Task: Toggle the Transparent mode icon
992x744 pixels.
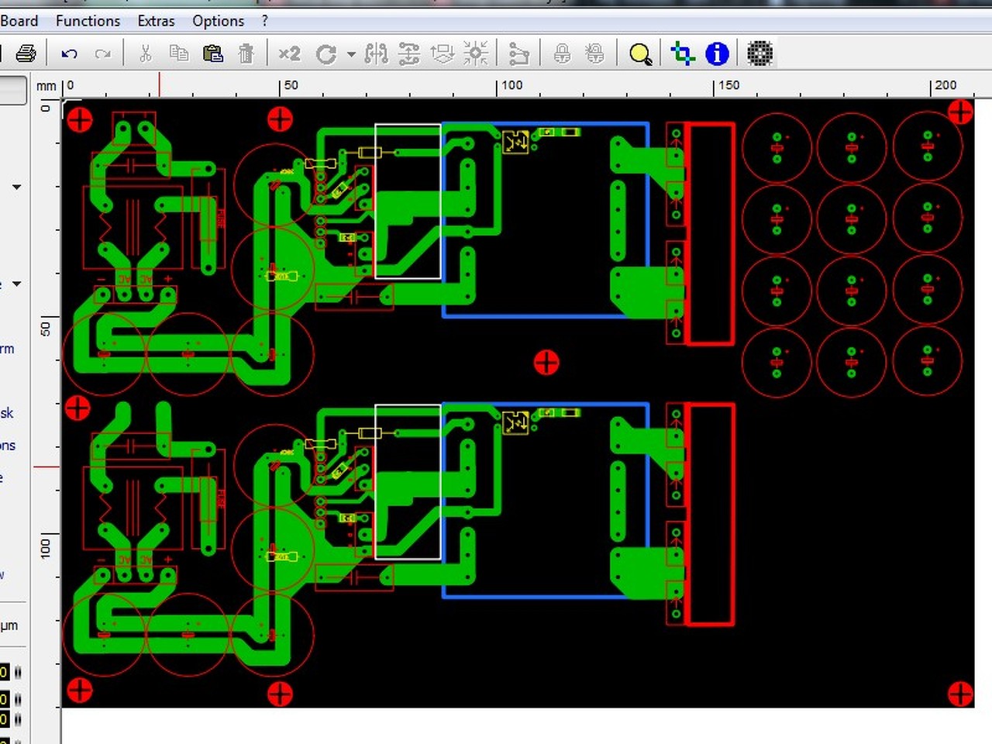Action: click(x=683, y=53)
